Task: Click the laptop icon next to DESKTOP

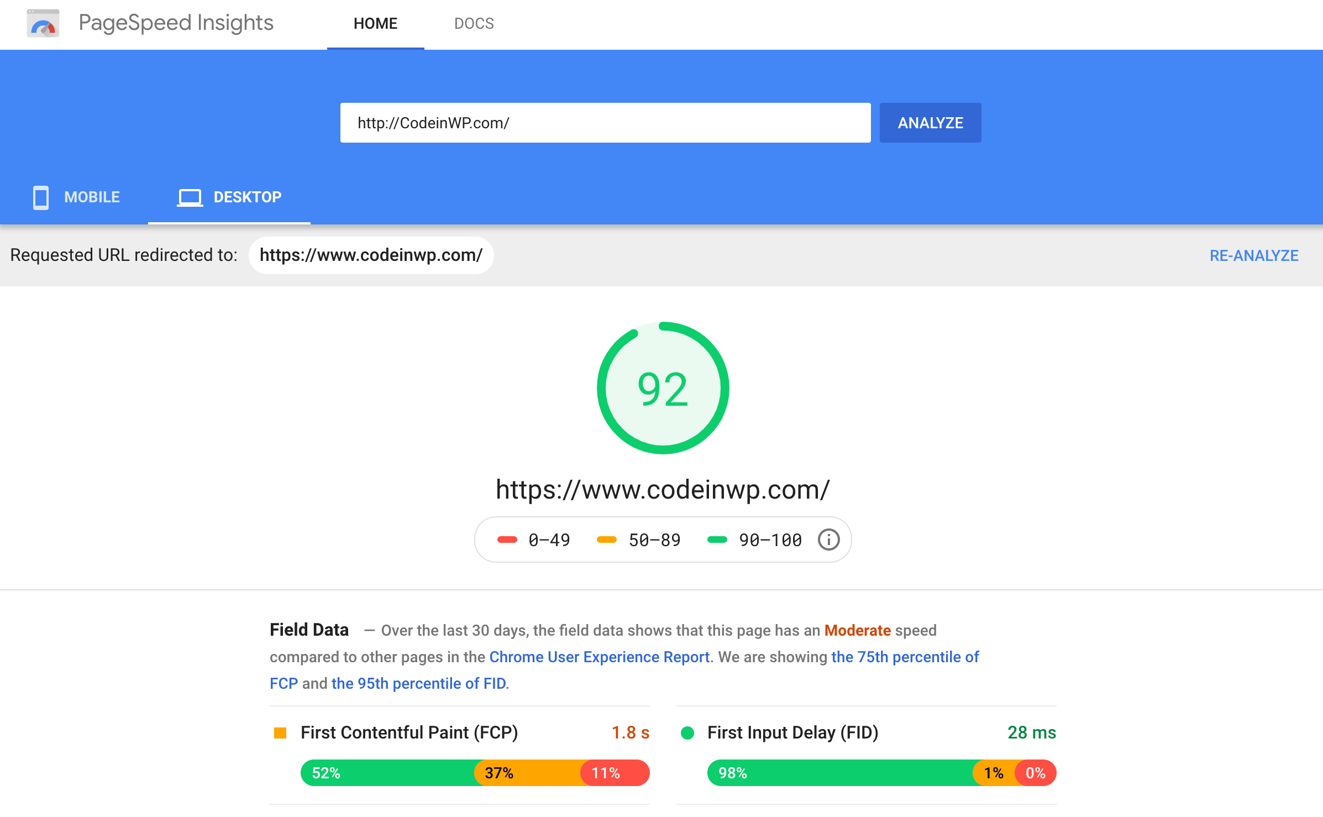Action: point(190,197)
